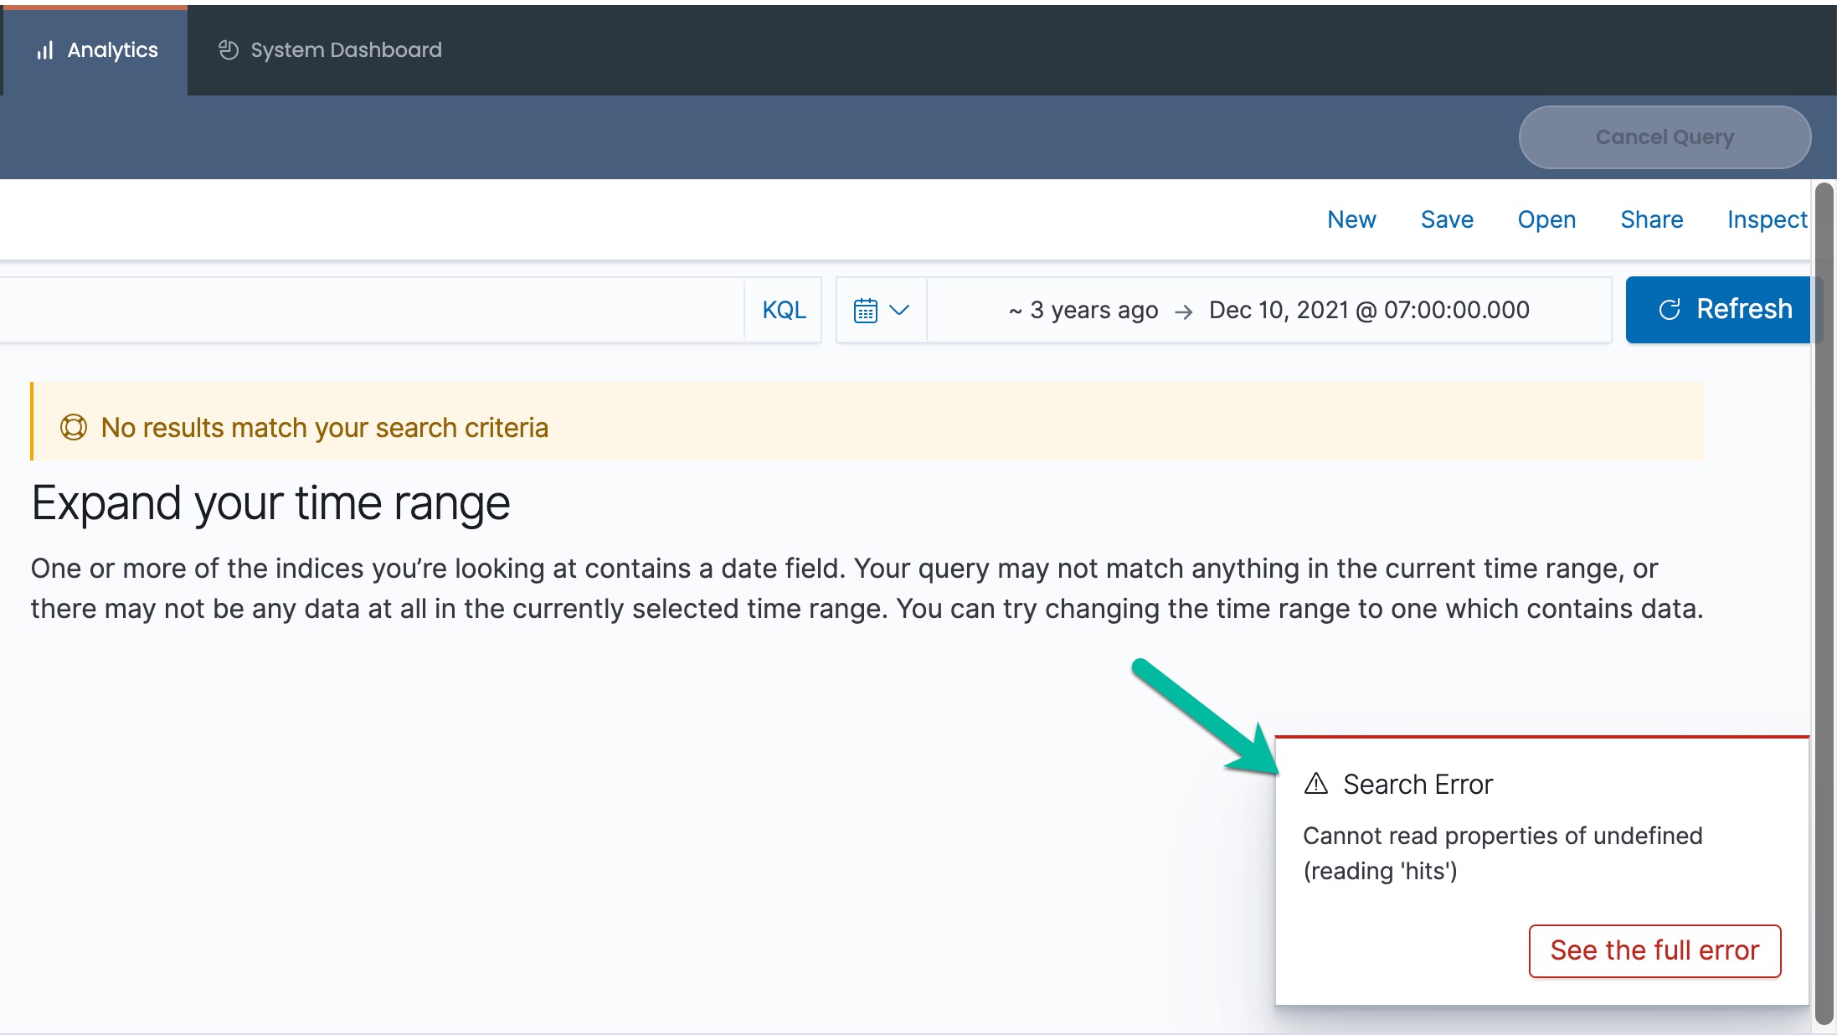Click See the full error button
The image size is (1837, 1035).
[1654, 950]
